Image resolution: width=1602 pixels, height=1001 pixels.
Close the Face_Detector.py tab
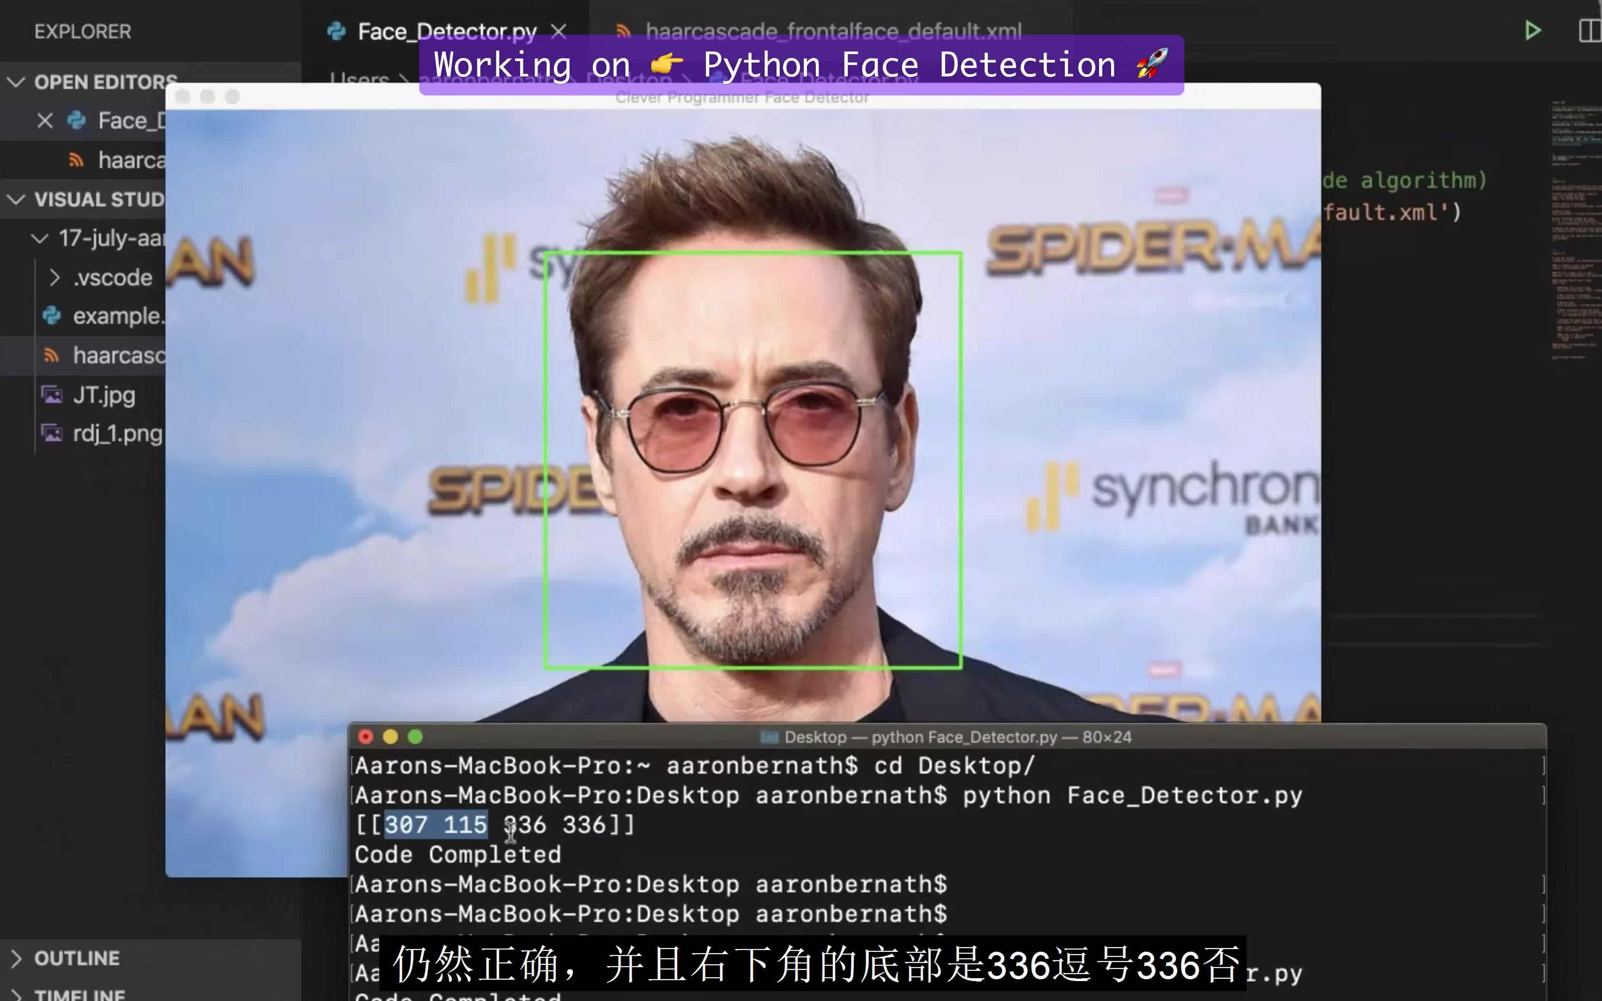point(559,30)
